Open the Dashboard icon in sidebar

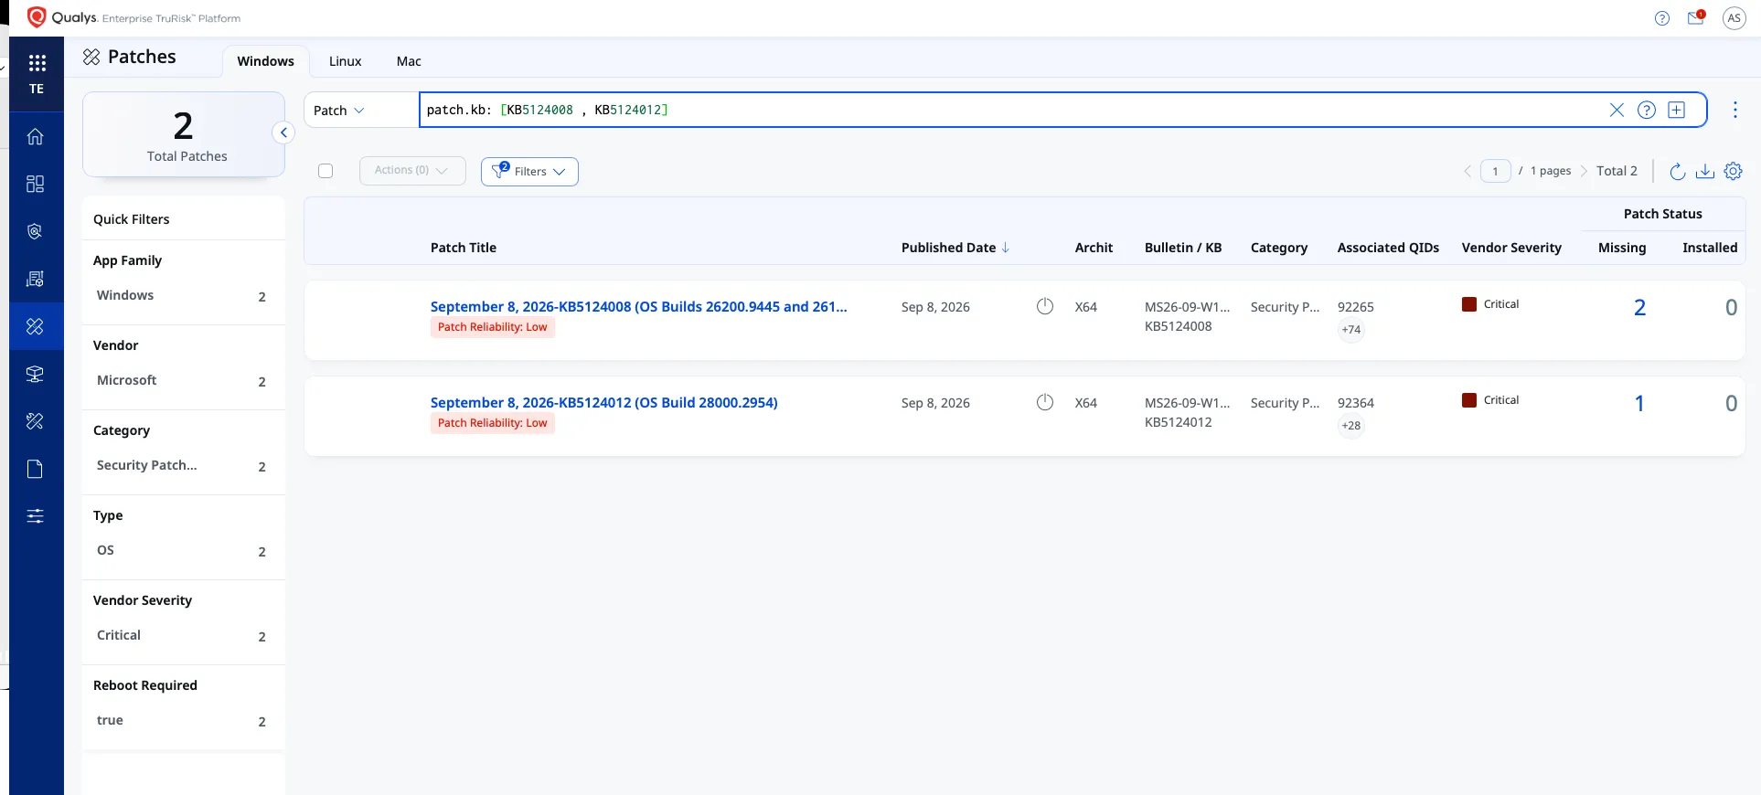[x=35, y=184]
